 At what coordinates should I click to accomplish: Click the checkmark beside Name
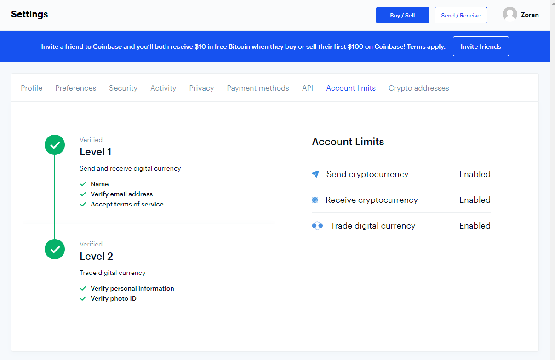click(x=83, y=184)
